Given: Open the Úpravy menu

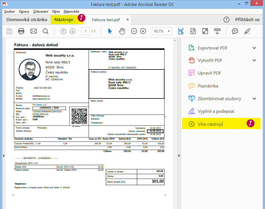Looking at the screenshot, I should pos(24,12).
